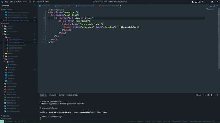
Task: Open index.html in the src folder
Action: pos(12,70)
